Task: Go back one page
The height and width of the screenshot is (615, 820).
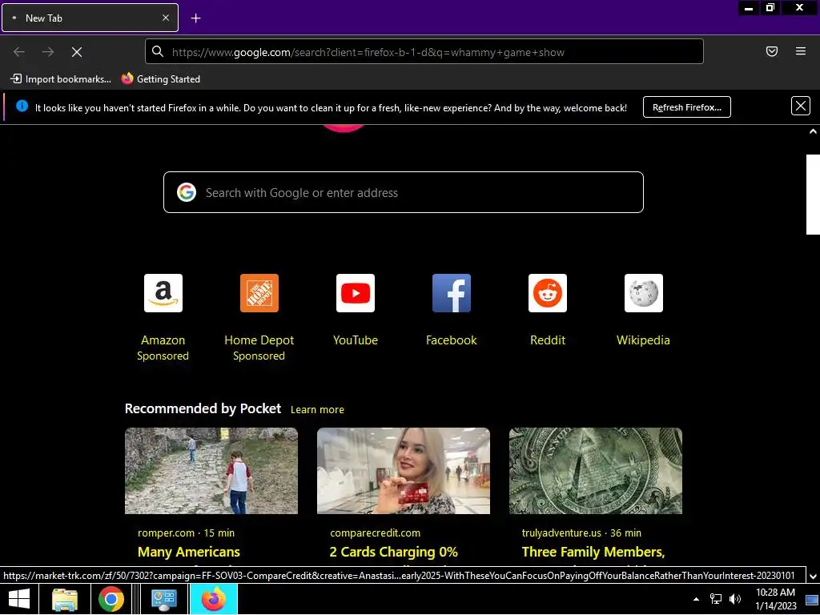Action: (19, 52)
